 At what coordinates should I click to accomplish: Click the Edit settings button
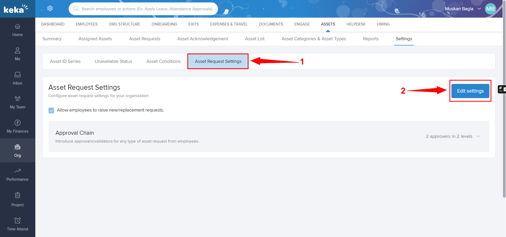(470, 91)
